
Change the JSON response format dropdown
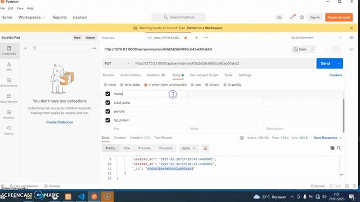[188, 148]
